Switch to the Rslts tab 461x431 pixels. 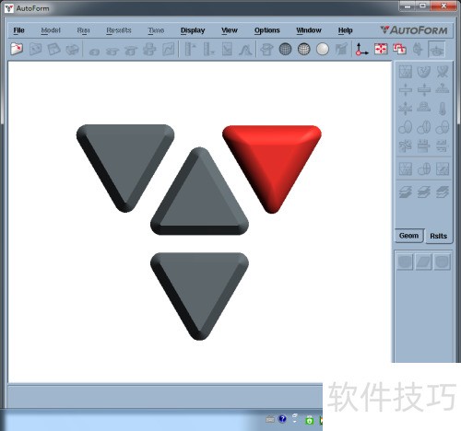438,236
